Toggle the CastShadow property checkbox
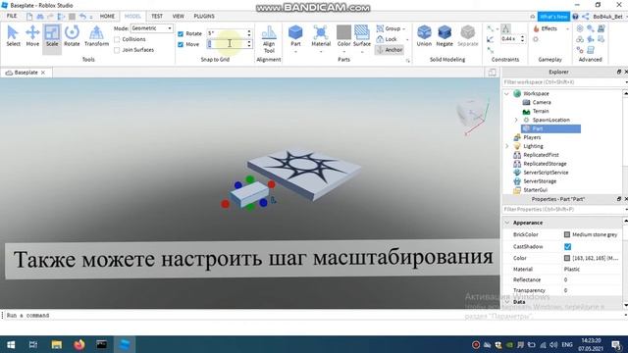The width and height of the screenshot is (628, 353). click(567, 246)
